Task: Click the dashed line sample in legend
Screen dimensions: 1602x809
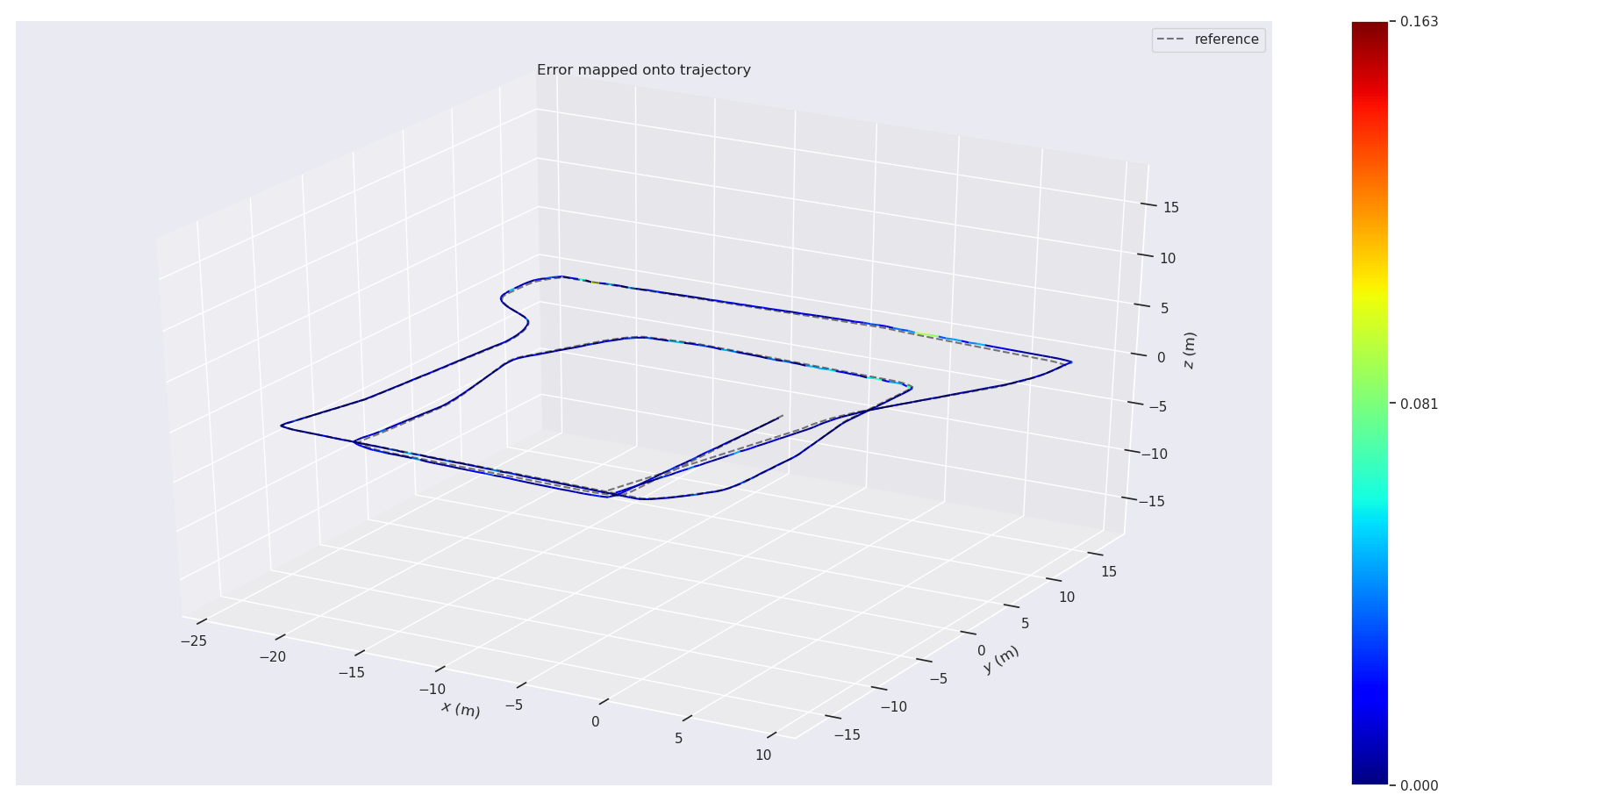Action: pos(1171,39)
